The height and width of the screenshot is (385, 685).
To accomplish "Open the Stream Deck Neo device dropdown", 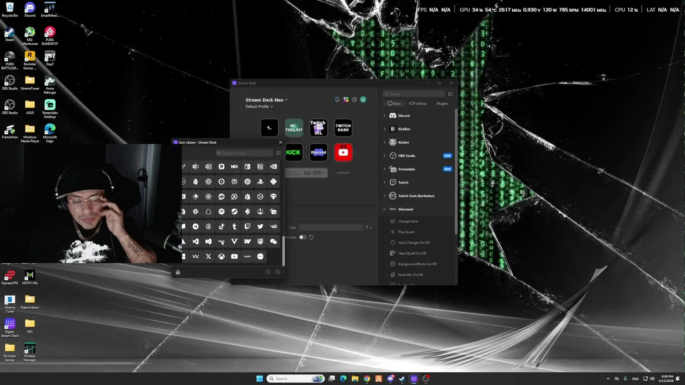I will point(267,99).
